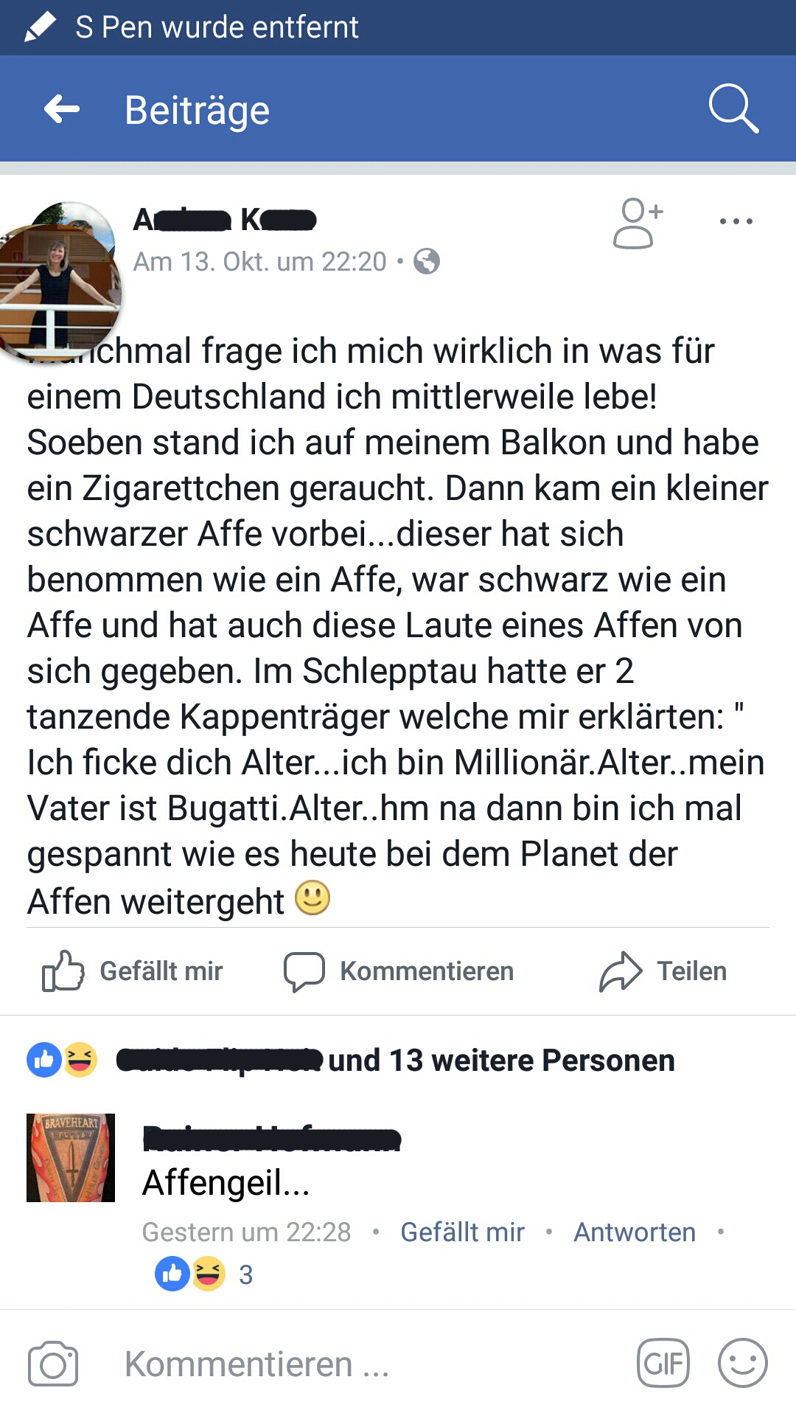Like the Affengeil comment
796x1416 pixels.
click(x=462, y=1232)
